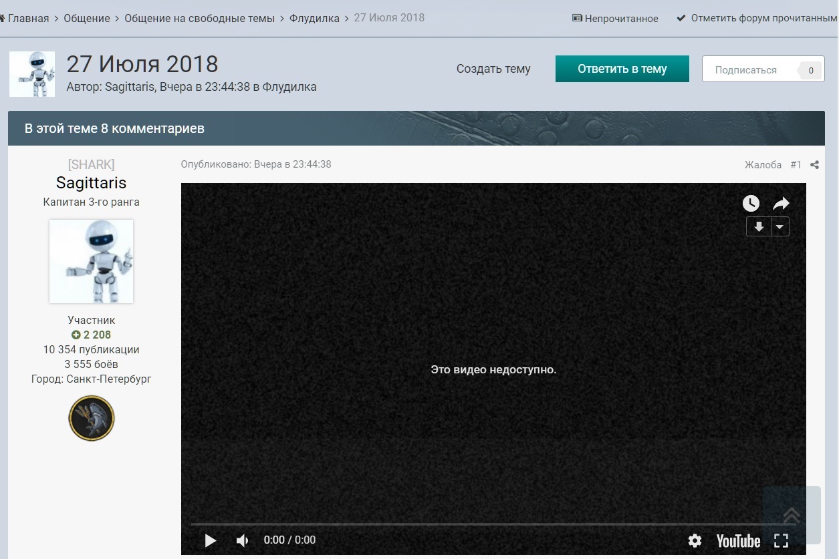The image size is (839, 559).
Task: Open the Непрочитанное unread content link
Action: pos(615,19)
